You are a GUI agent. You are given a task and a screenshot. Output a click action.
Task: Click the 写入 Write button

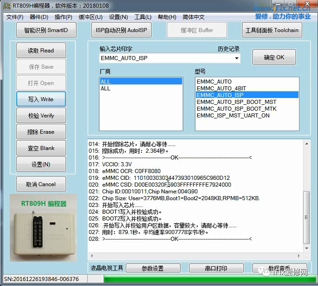41,99
